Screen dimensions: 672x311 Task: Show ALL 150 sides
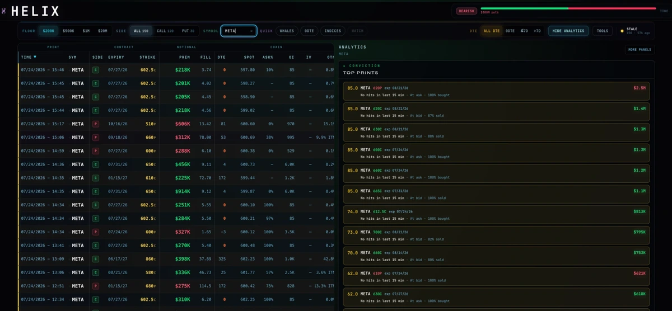(x=141, y=31)
